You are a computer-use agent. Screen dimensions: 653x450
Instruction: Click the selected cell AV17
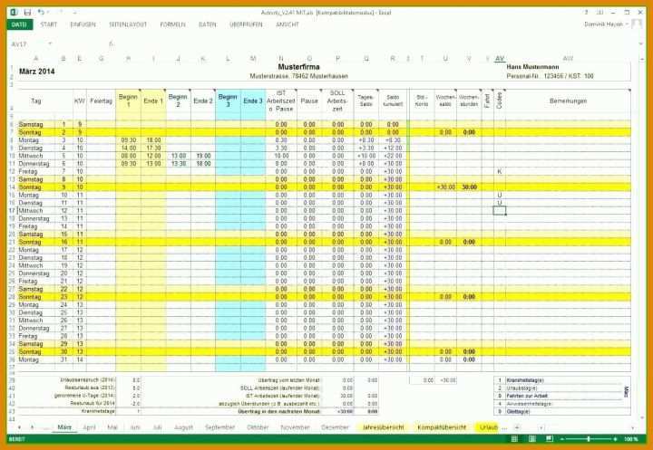500,211
